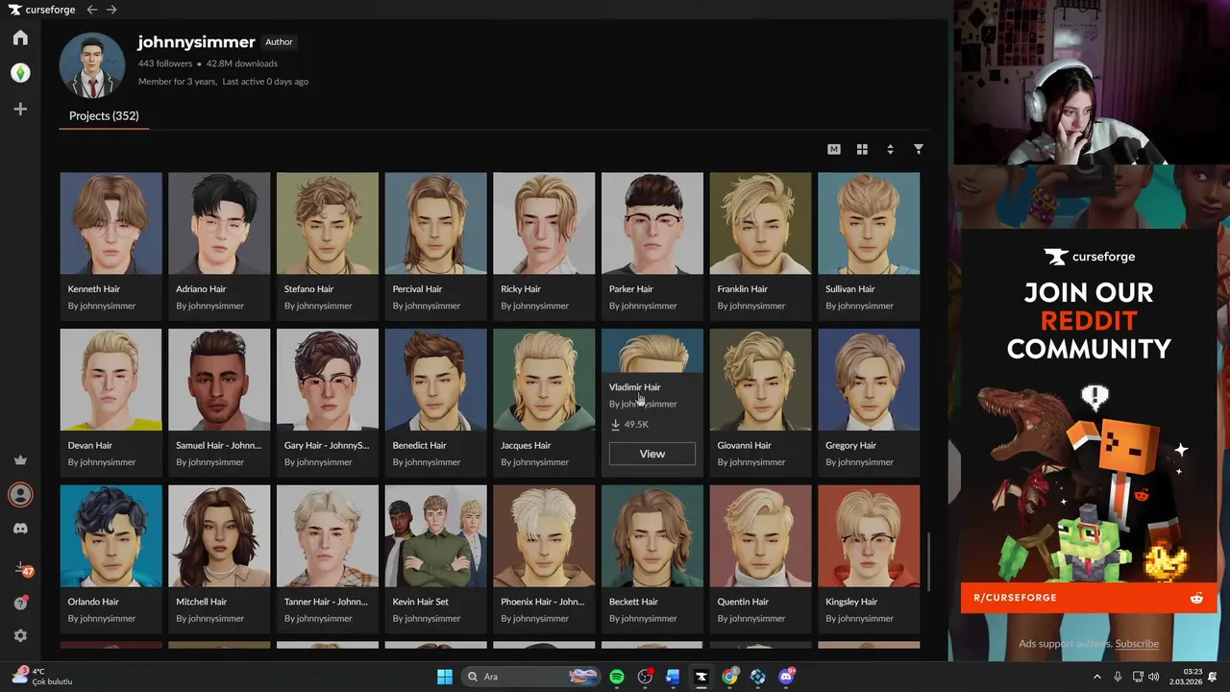The width and height of the screenshot is (1230, 692).
Task: Click the Percival Hair title
Action: tap(417, 288)
